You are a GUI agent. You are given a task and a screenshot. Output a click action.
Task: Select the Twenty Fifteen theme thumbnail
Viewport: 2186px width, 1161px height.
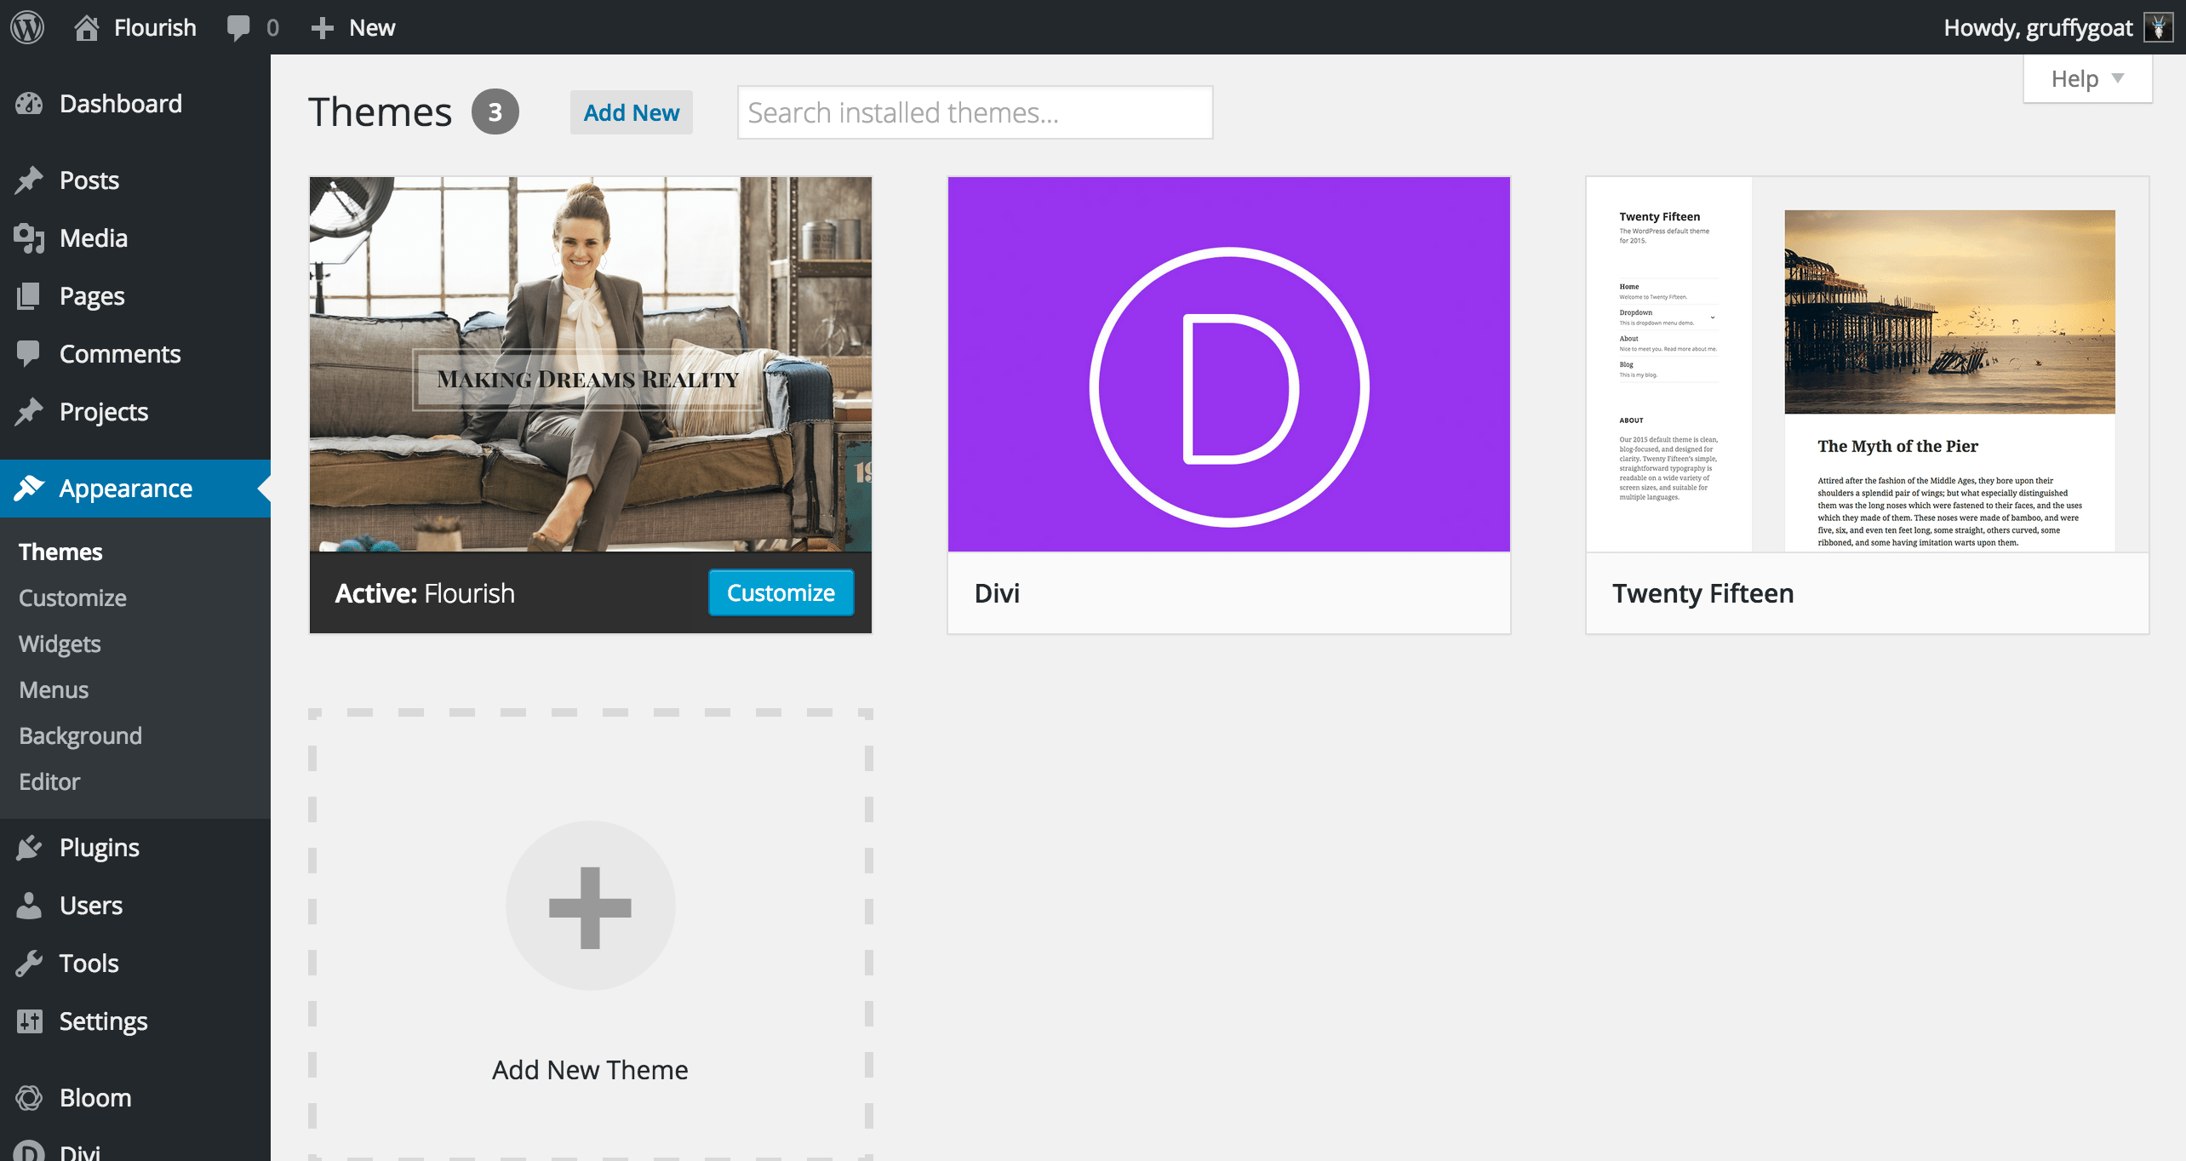[x=1868, y=364]
